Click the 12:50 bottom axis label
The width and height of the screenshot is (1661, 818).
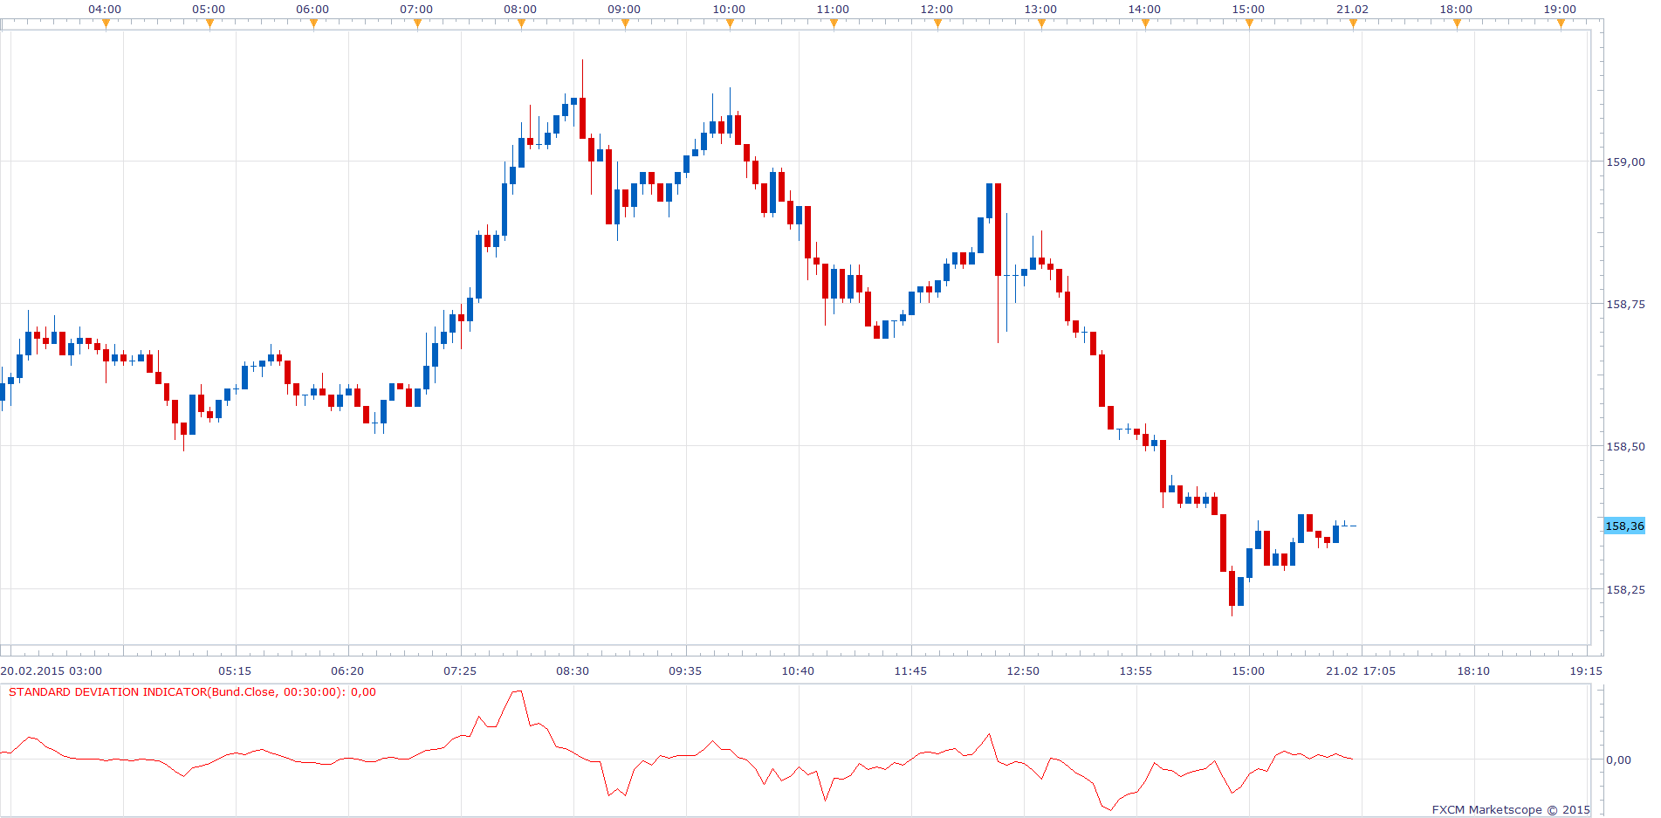point(1023,671)
